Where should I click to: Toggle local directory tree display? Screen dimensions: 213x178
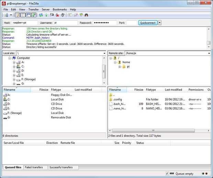click(x=22, y=15)
